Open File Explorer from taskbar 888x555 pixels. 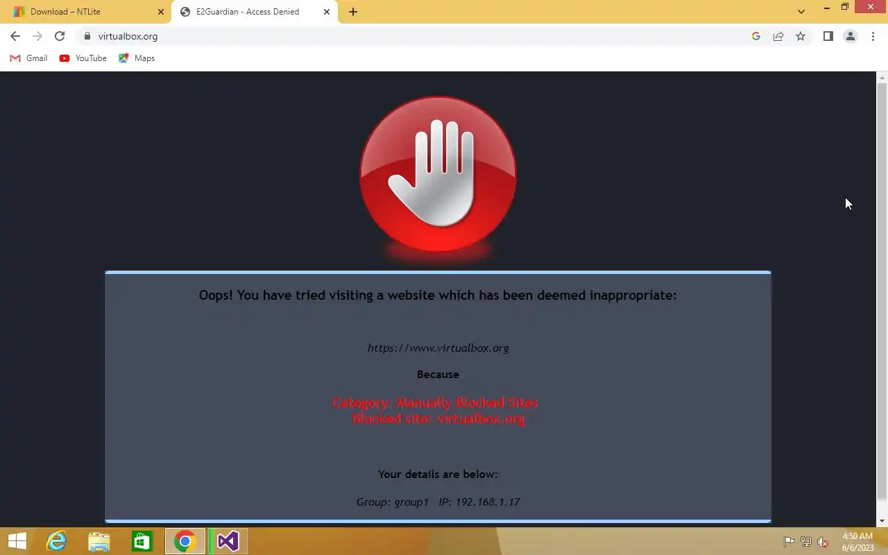[x=99, y=541]
